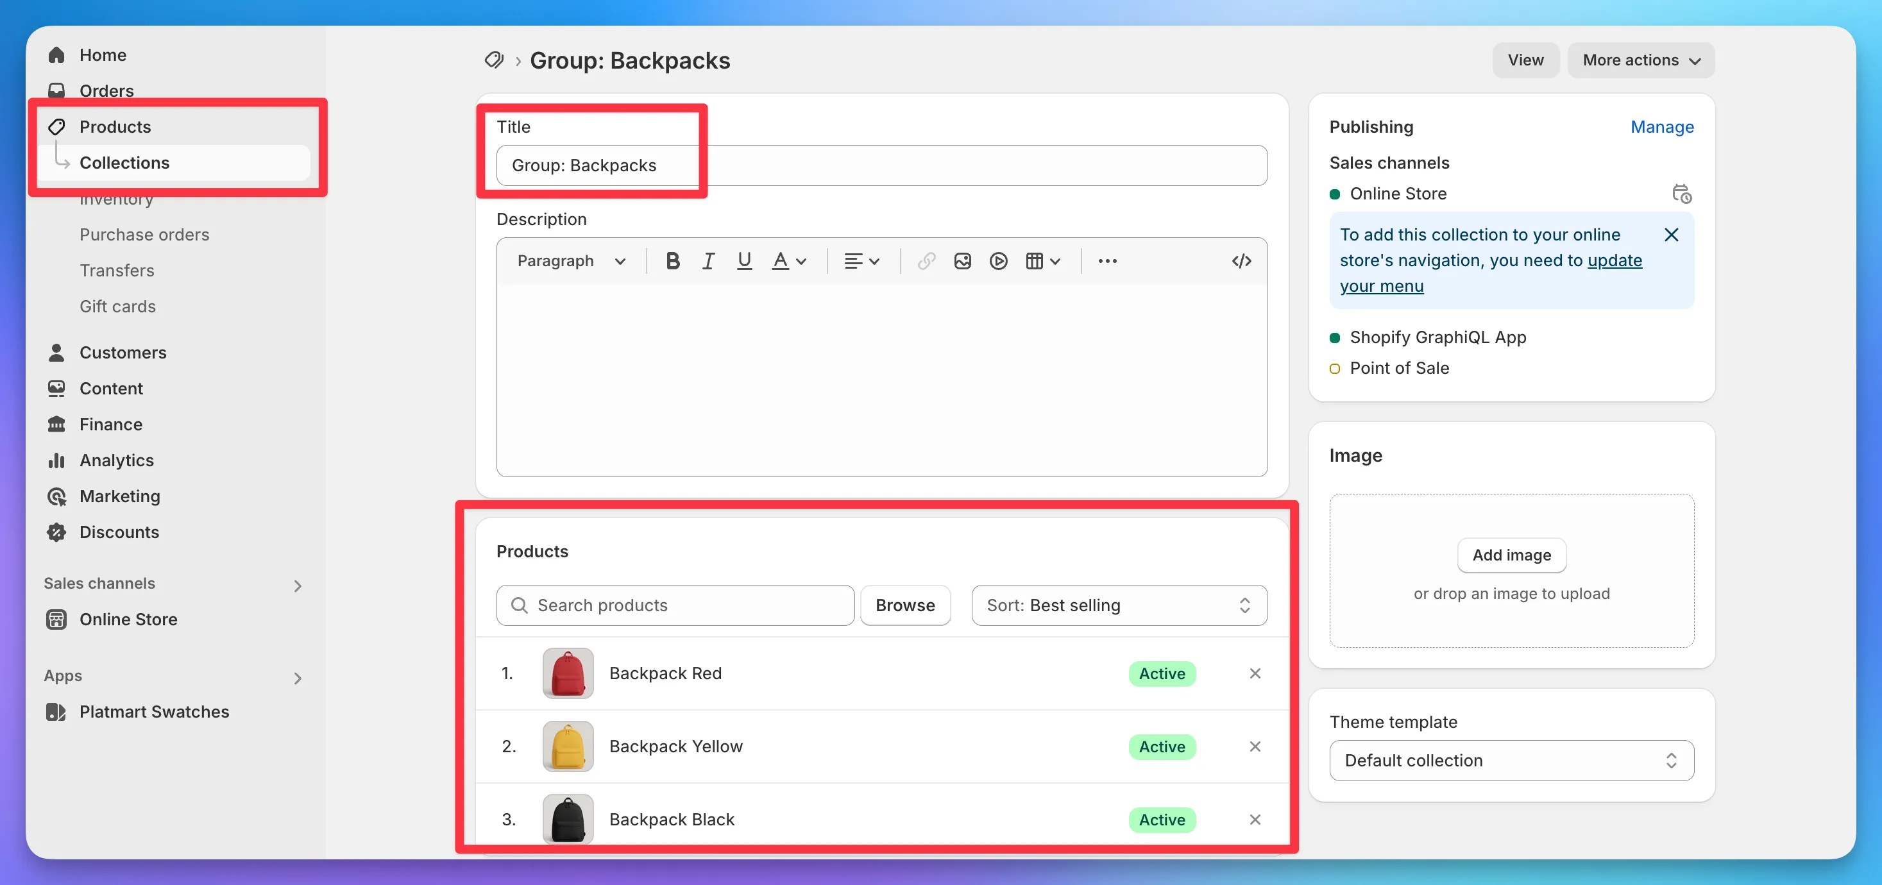Click the more formatting options ellipsis

click(x=1107, y=260)
